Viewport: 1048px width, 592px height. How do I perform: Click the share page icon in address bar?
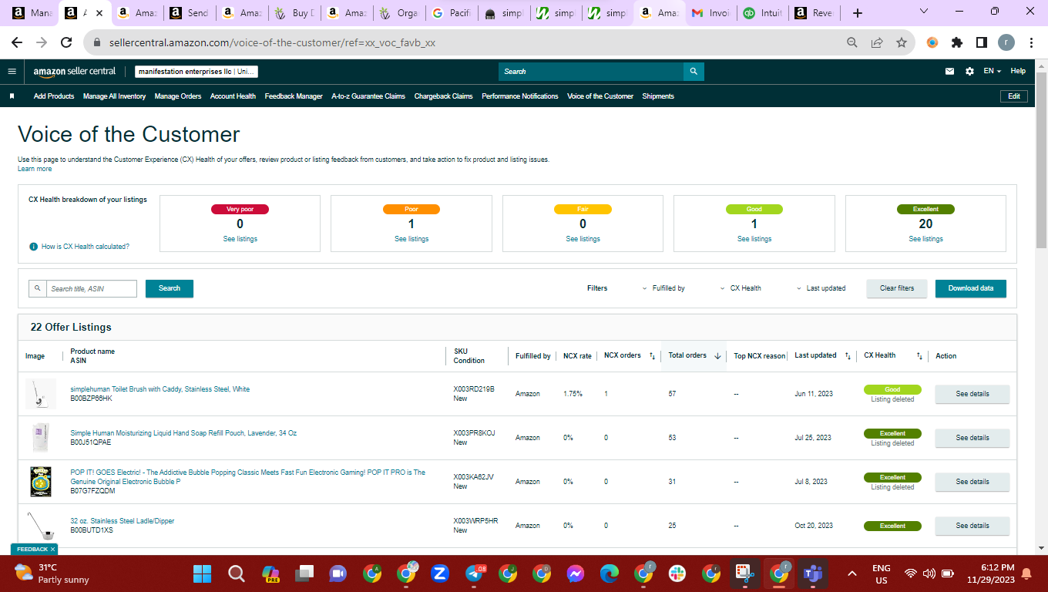pos(877,43)
